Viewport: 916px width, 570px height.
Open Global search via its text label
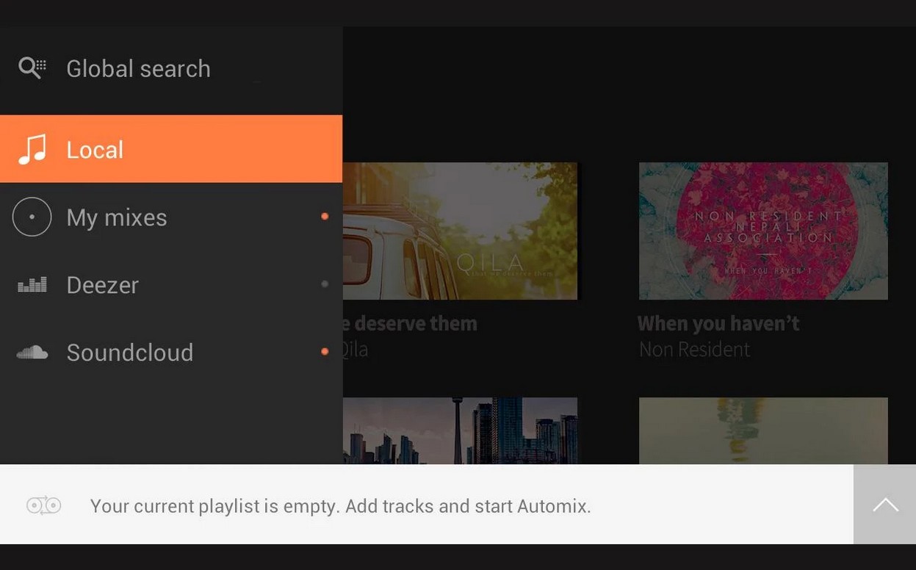138,69
